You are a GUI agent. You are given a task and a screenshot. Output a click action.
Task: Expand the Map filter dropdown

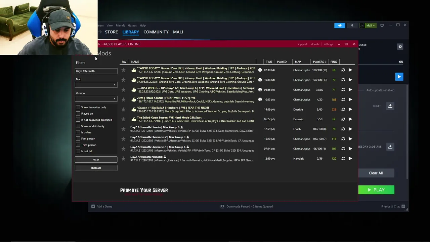coord(96,85)
